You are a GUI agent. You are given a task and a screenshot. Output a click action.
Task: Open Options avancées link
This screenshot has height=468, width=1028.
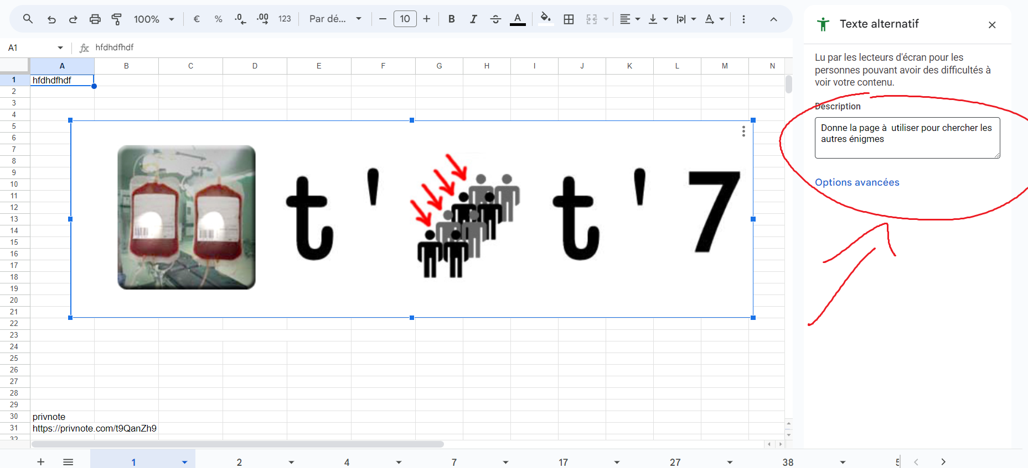point(857,182)
